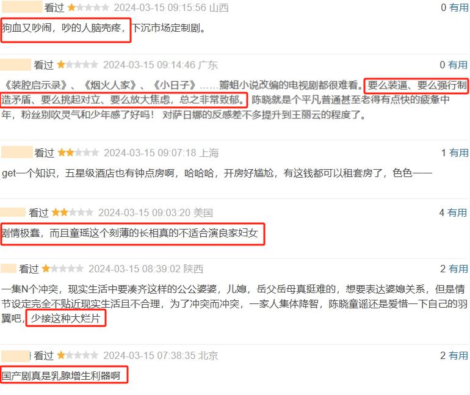The image size is (470, 395).
Task: Click the 上海 review's two-star rating
Action: coord(78,153)
